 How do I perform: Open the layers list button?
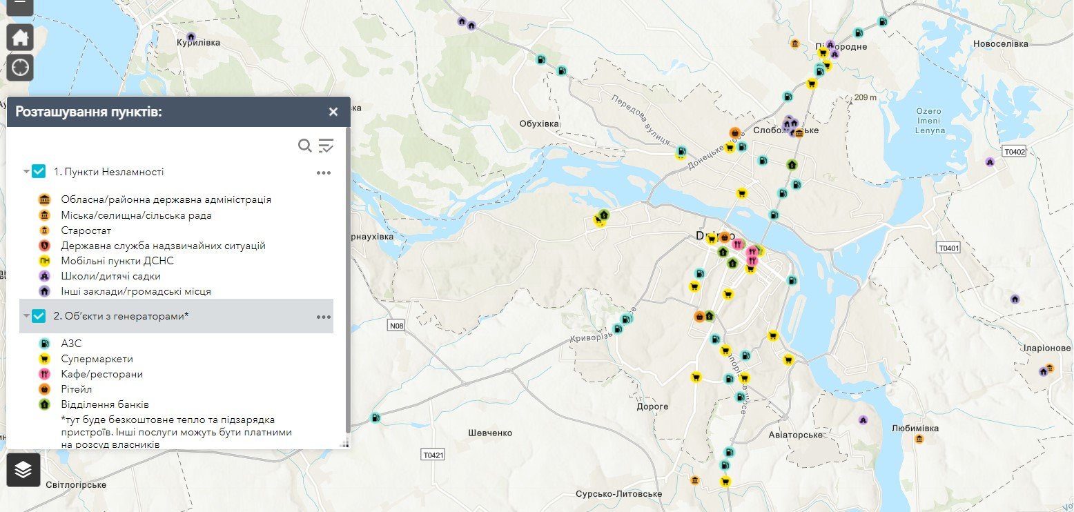23,470
